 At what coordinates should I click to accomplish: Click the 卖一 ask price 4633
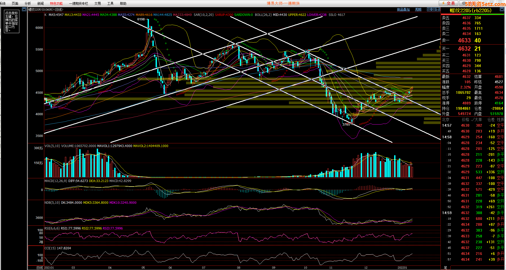(x=464, y=41)
